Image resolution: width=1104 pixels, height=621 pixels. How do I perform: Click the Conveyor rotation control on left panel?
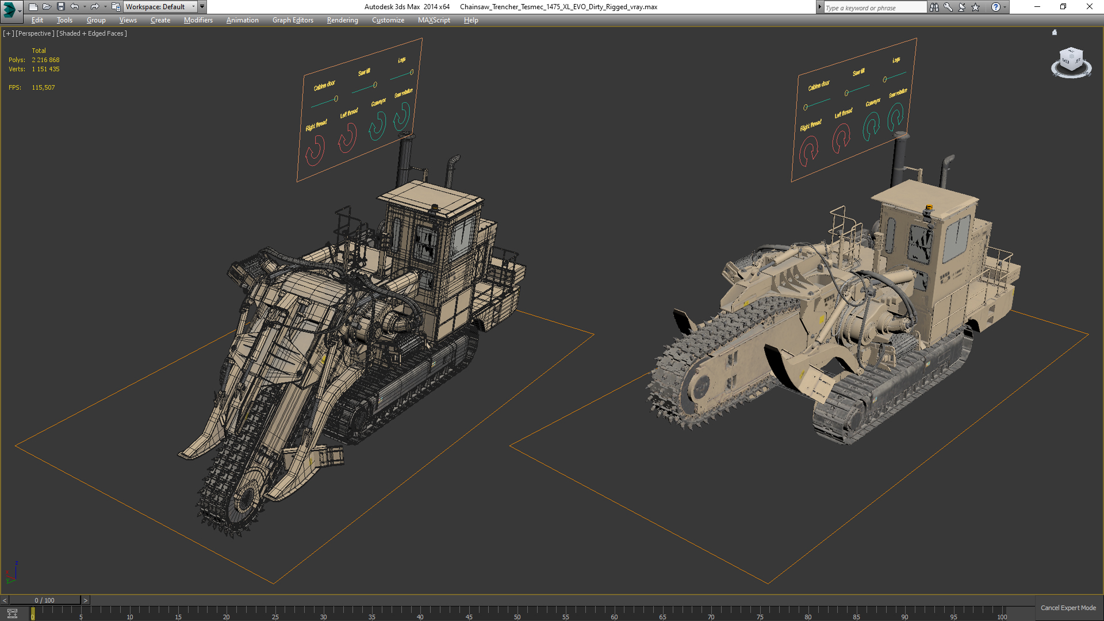tap(377, 126)
